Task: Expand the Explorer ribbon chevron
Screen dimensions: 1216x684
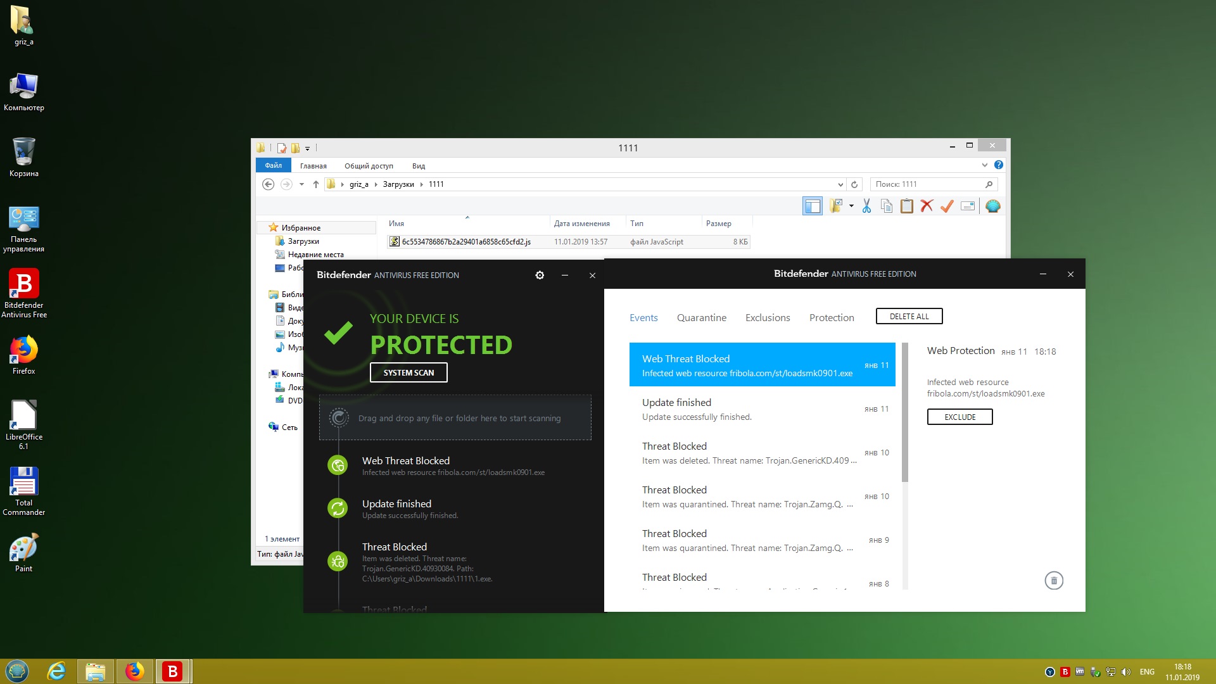Action: click(x=984, y=165)
